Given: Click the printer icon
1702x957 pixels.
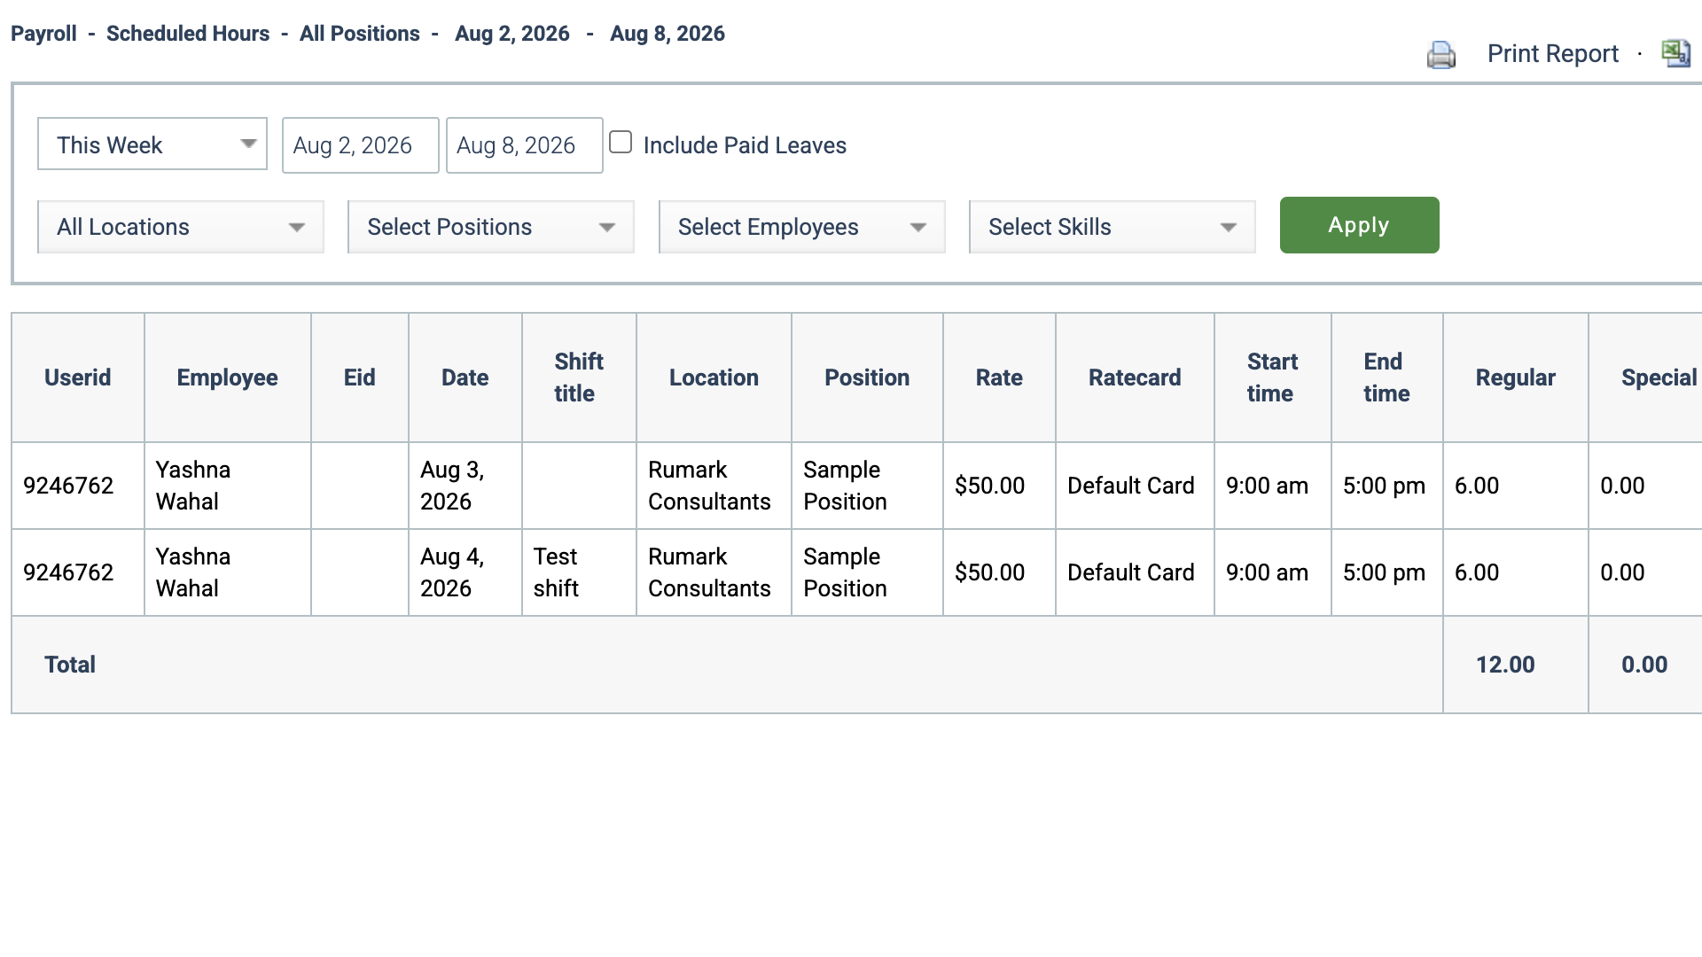Looking at the screenshot, I should pyautogui.click(x=1440, y=55).
